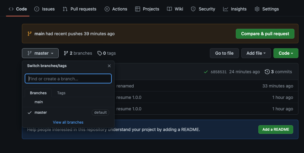Click green commit status checkmark
Image resolution: width=304 pixels, height=153 pixels.
(x=206, y=72)
